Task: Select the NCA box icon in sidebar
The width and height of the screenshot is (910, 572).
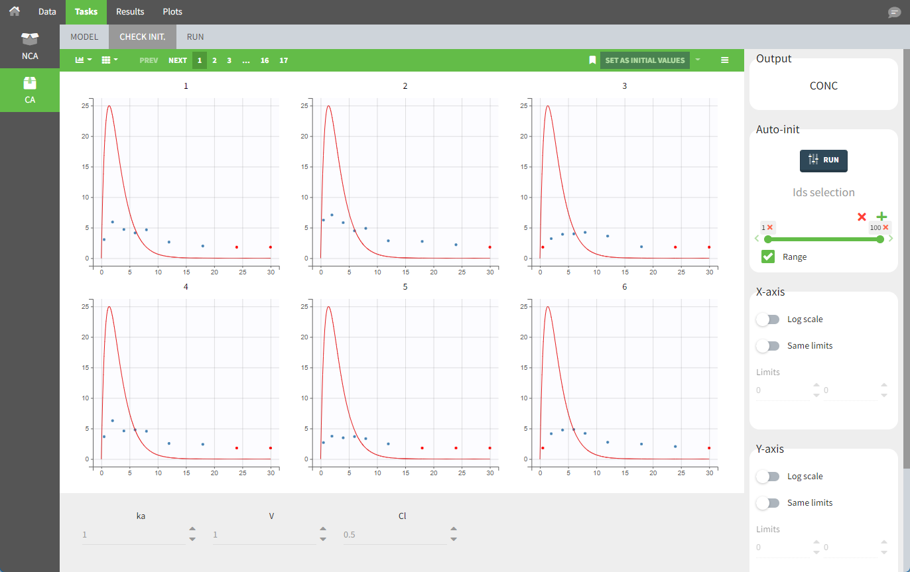Action: [30, 39]
